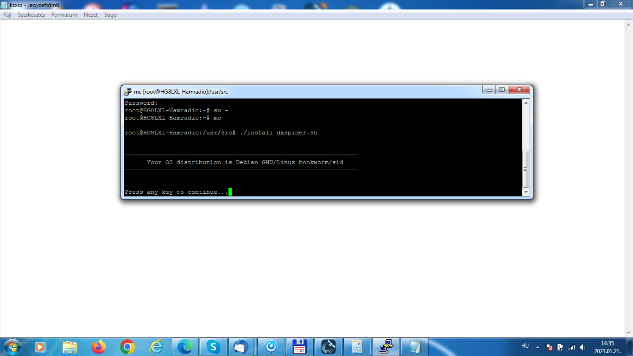Screen dimensions: 633x356
Task: Open the Nézet menu
Action: pyautogui.click(x=91, y=15)
